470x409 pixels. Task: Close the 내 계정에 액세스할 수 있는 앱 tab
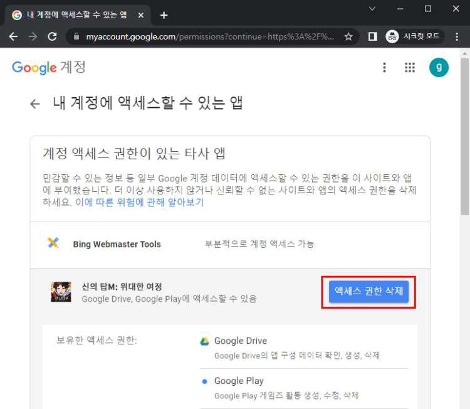(140, 15)
